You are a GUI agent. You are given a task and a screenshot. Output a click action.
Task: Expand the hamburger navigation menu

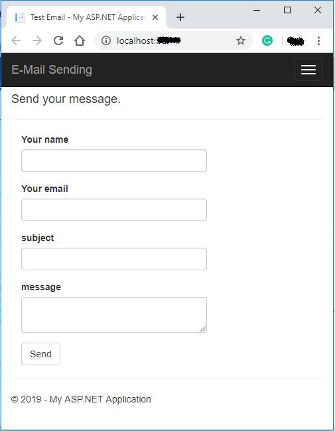(x=308, y=70)
